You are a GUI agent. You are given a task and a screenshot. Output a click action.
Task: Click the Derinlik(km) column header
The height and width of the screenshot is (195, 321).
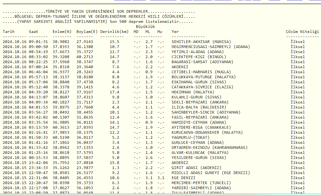coord(115,32)
